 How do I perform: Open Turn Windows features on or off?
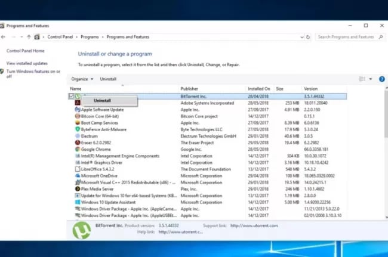[33, 73]
